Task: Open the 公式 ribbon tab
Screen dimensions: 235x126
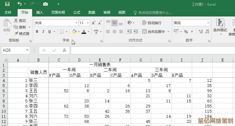Action: click(x=76, y=13)
